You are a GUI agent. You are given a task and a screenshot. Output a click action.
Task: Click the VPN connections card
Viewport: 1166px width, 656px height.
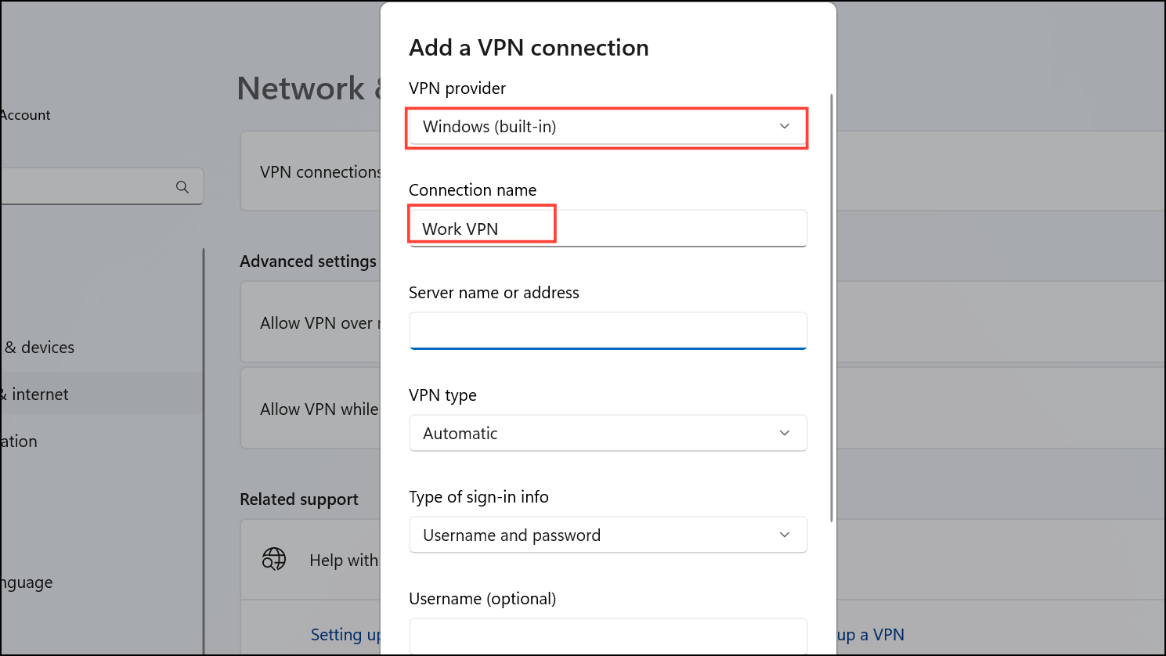pyautogui.click(x=313, y=172)
